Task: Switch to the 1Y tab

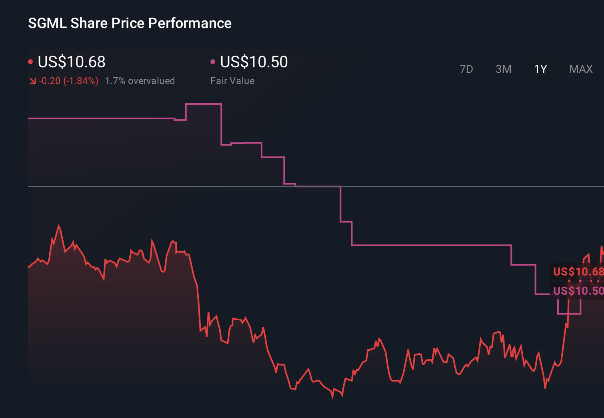Action: pos(540,69)
